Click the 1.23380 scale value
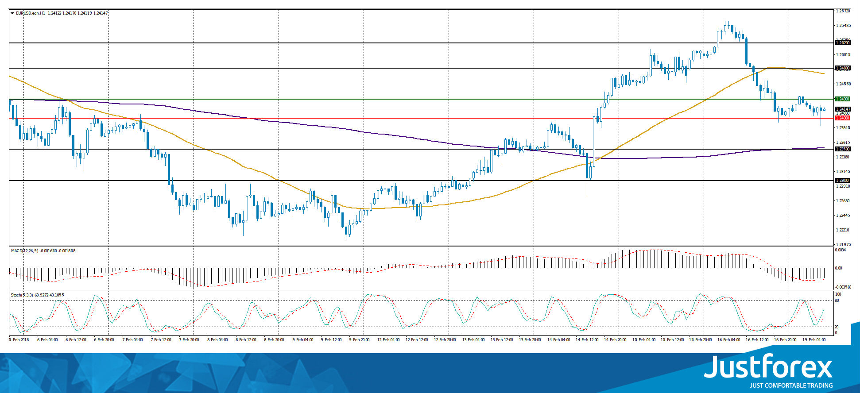Viewport: 860px width, 393px height. click(843, 157)
